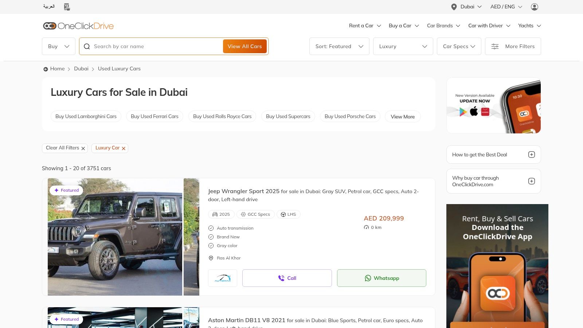
Task: Click the Auto transmission checkmark icon
Action: tap(211, 228)
